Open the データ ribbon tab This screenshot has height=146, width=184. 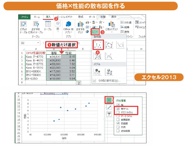(x=92, y=17)
